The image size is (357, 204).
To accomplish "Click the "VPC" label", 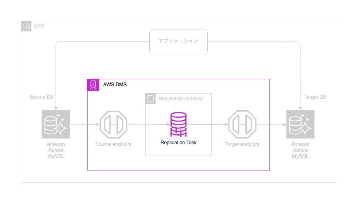I will click(x=39, y=27).
